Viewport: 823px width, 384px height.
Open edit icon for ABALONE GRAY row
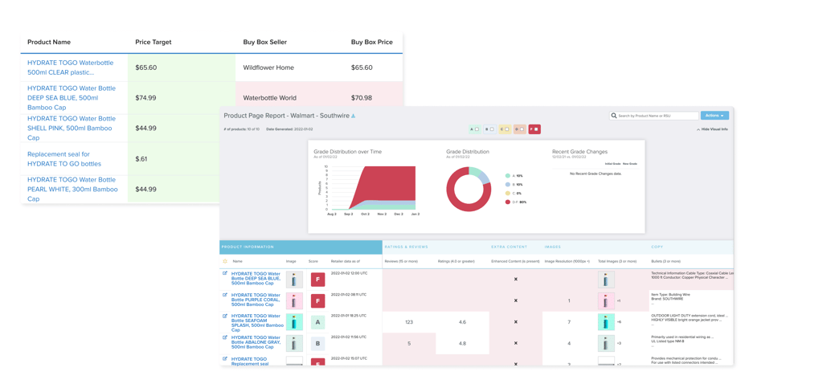pyautogui.click(x=225, y=337)
